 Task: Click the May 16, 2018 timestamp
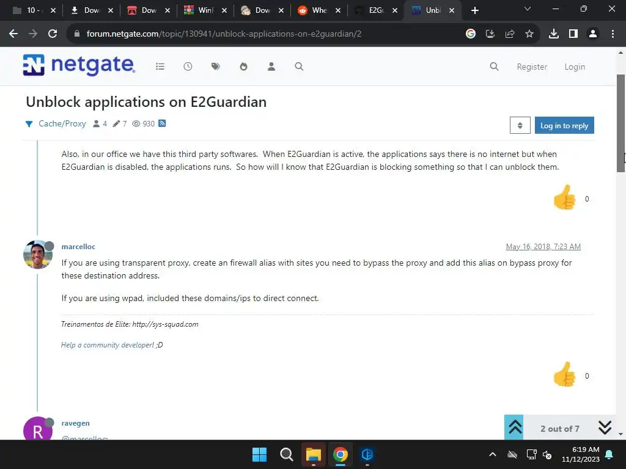click(x=543, y=247)
